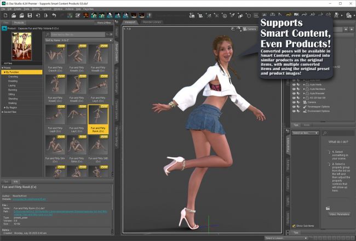Click the filter search magnifier icon

(x=48, y=34)
